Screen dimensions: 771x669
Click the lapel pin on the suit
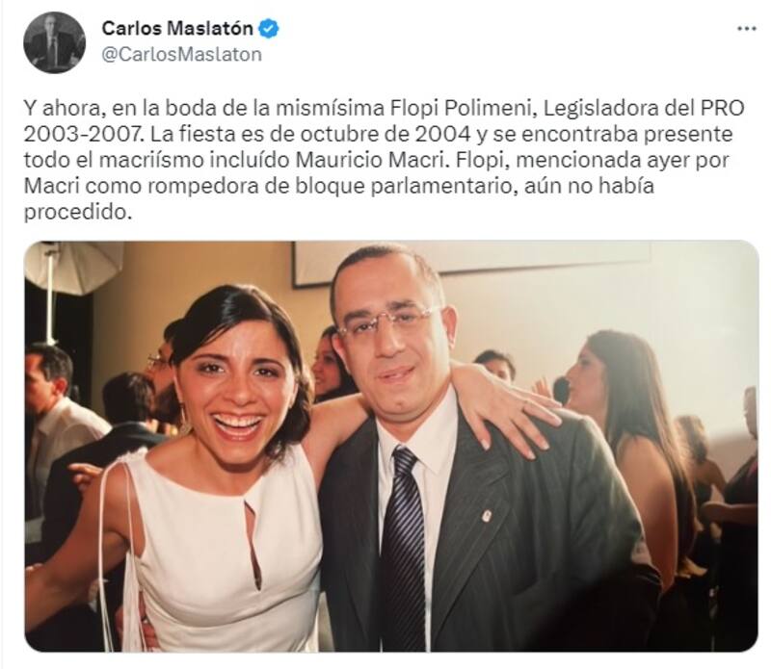(x=486, y=515)
